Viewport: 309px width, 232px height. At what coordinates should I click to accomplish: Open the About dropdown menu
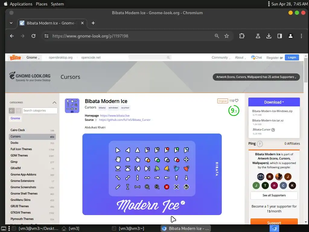(240, 57)
